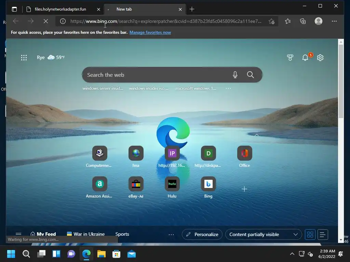Open Content partially visible dropdown
The height and width of the screenshot is (262, 350).
point(264,234)
